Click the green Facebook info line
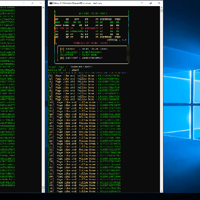 81,52
